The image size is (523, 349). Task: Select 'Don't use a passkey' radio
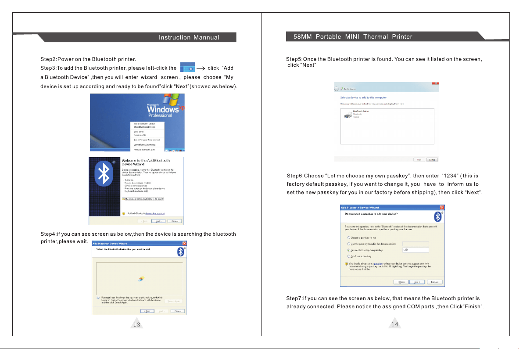349,256
